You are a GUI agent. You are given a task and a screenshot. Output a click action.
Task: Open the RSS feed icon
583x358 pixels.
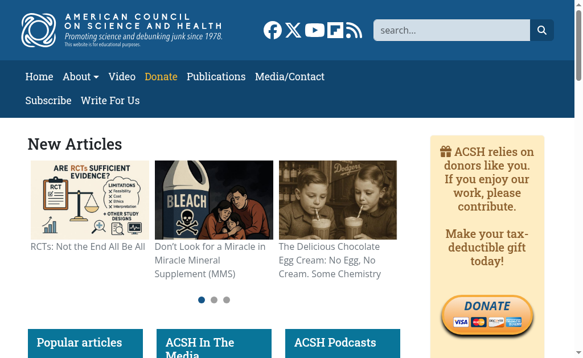354,30
